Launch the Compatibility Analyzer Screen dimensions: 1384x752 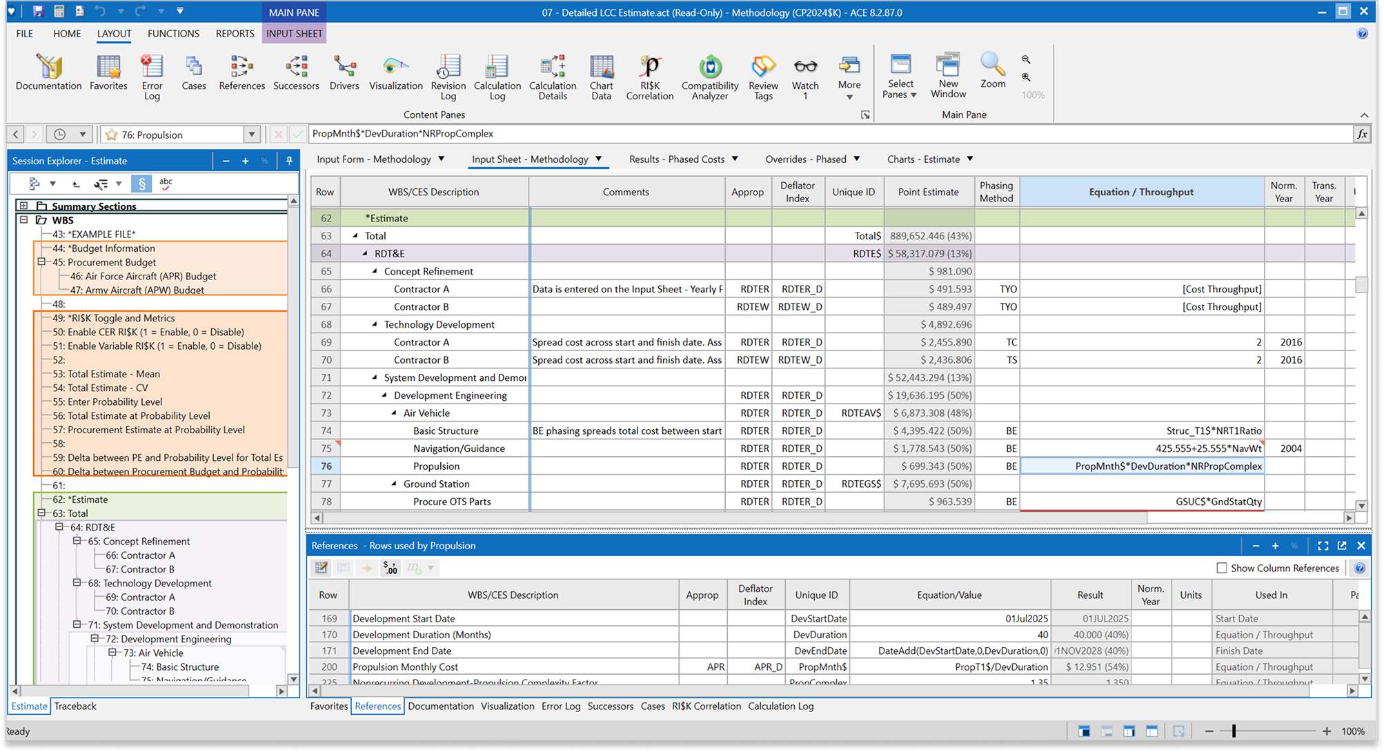tap(710, 75)
